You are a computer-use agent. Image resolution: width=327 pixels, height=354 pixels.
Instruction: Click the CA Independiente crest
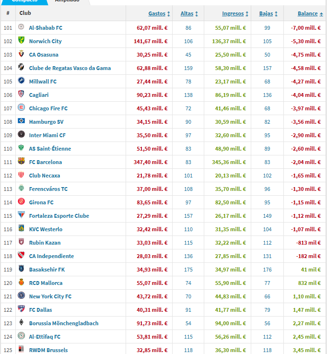point(21,255)
